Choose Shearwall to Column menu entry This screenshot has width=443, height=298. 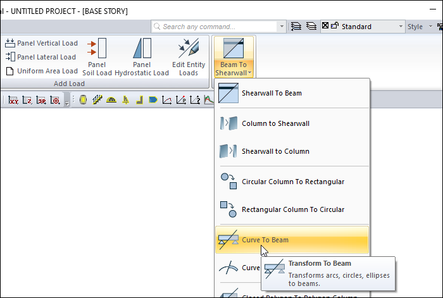coord(292,151)
